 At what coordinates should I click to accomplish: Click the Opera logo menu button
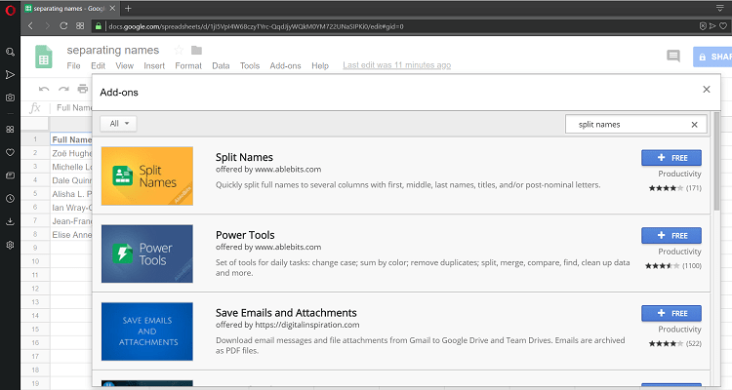click(x=10, y=8)
